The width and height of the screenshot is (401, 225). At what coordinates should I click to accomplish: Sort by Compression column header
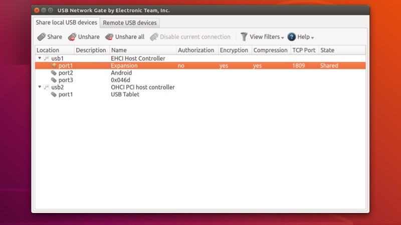tap(271, 50)
